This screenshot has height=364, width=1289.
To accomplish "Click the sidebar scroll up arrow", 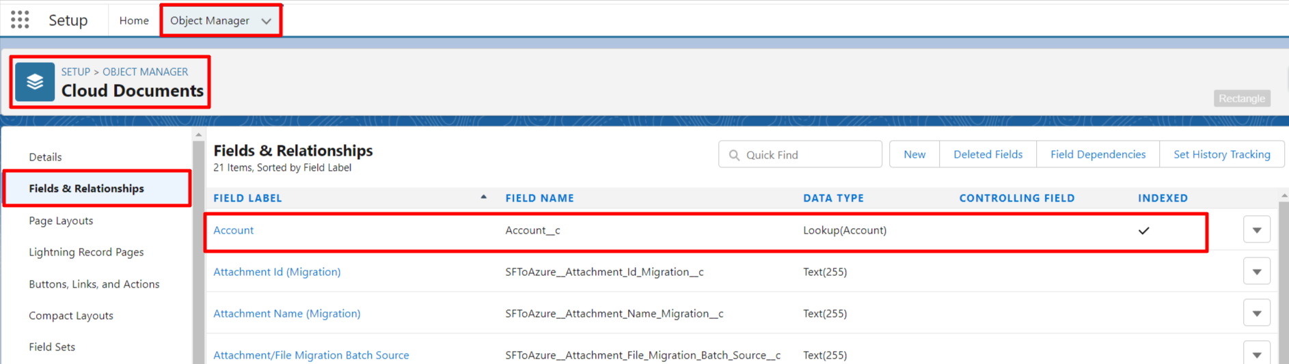I will click(199, 135).
